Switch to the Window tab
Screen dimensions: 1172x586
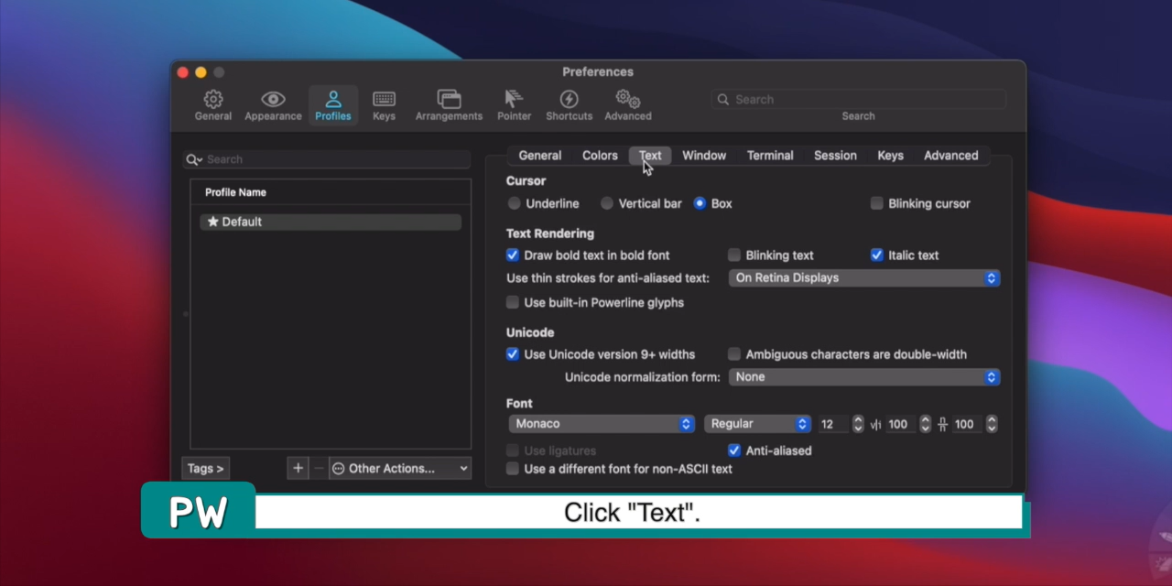click(704, 156)
